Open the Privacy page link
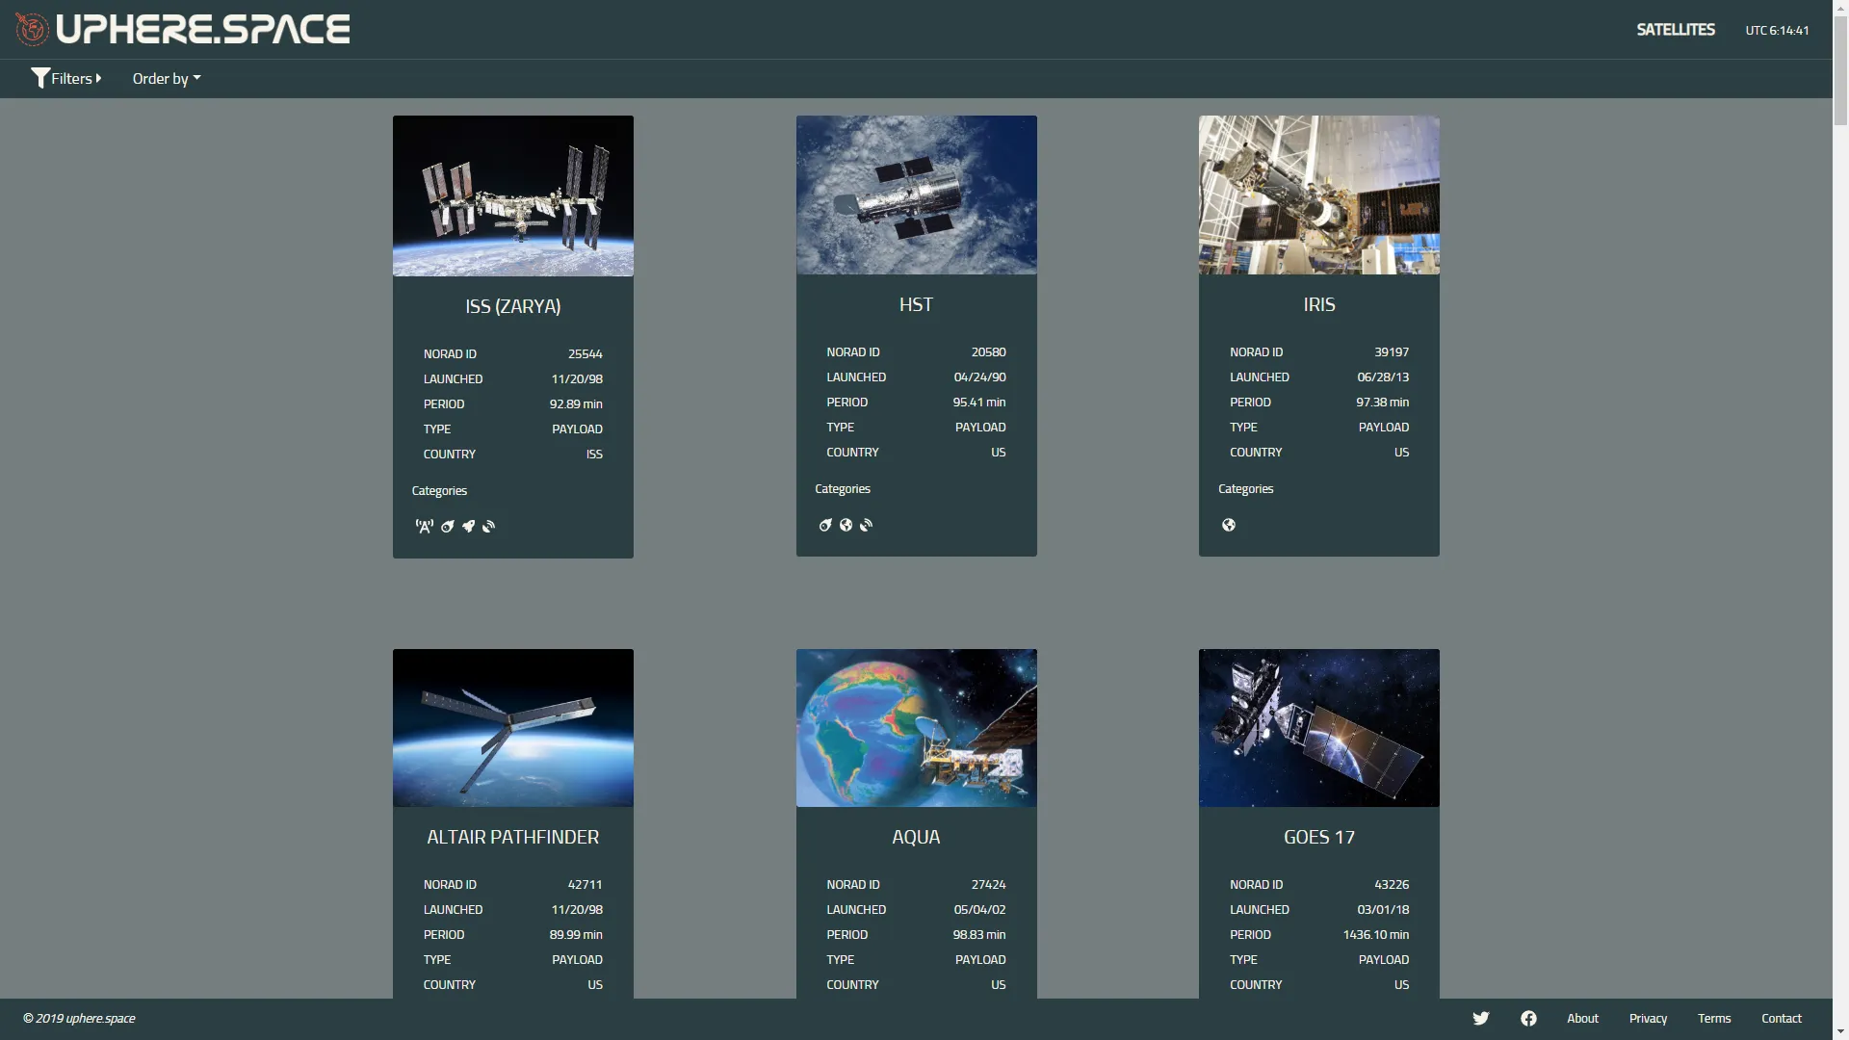 coord(1647,1018)
